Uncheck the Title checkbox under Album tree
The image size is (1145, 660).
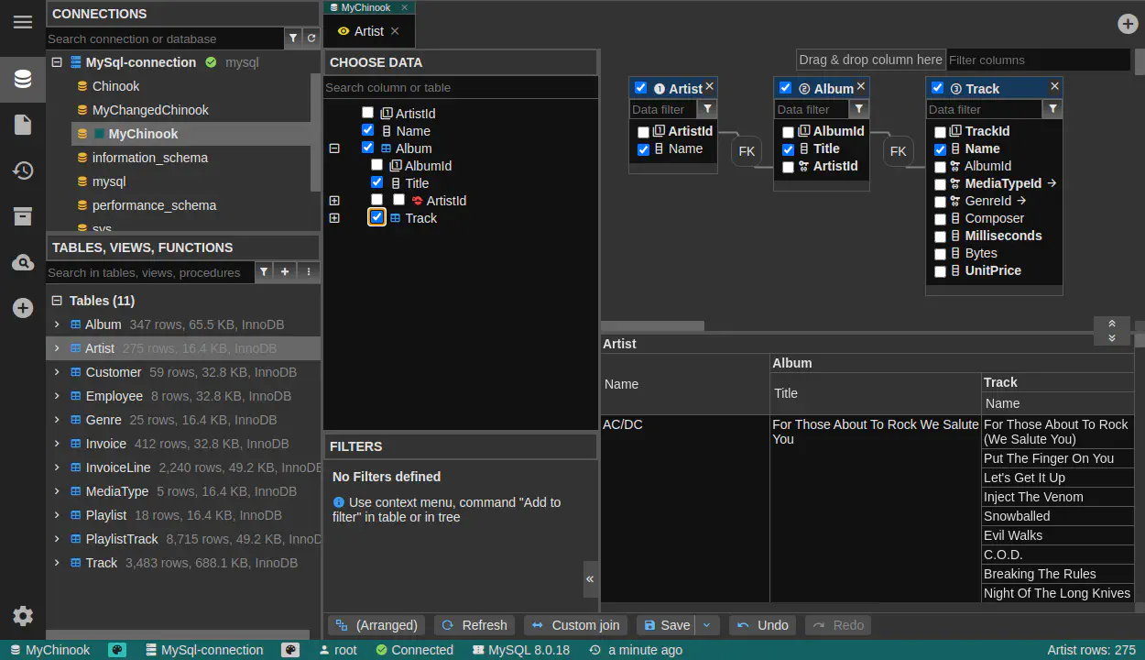pyautogui.click(x=377, y=182)
